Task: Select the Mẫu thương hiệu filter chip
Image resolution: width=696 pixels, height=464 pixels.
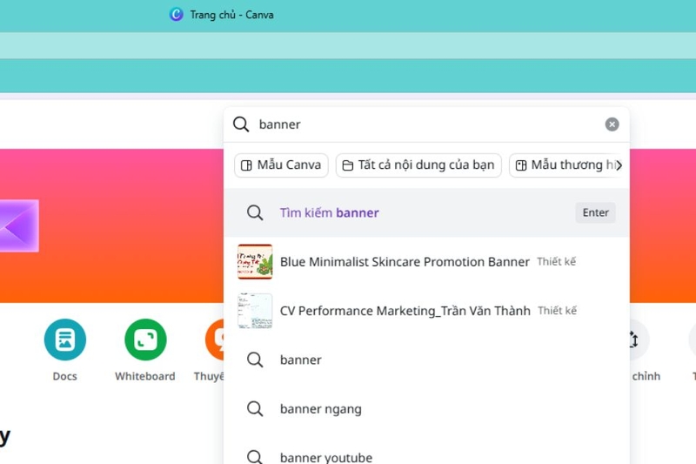Action: pos(565,165)
